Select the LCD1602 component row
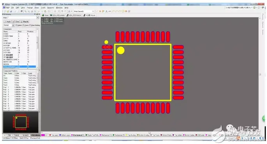Viewport: 267px width, 144px height. pos(19,50)
